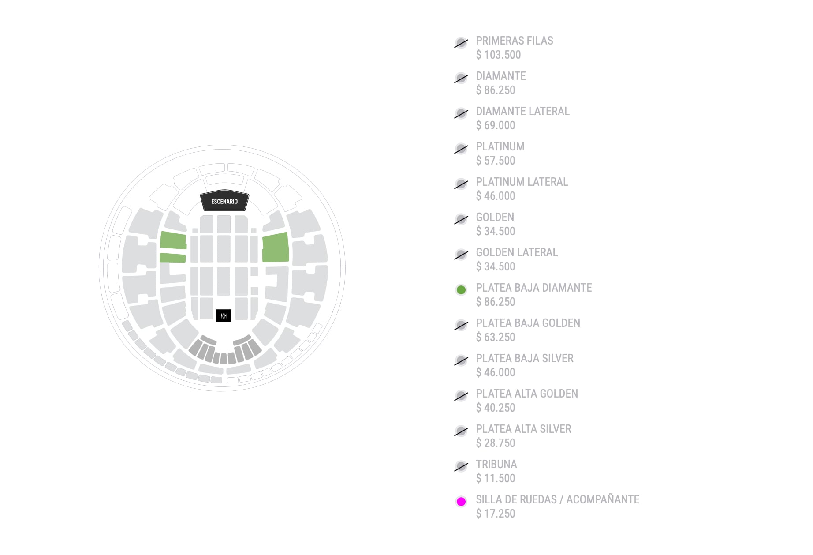
Task: Select the magenta wheelchair seating dot
Action: coord(461,502)
